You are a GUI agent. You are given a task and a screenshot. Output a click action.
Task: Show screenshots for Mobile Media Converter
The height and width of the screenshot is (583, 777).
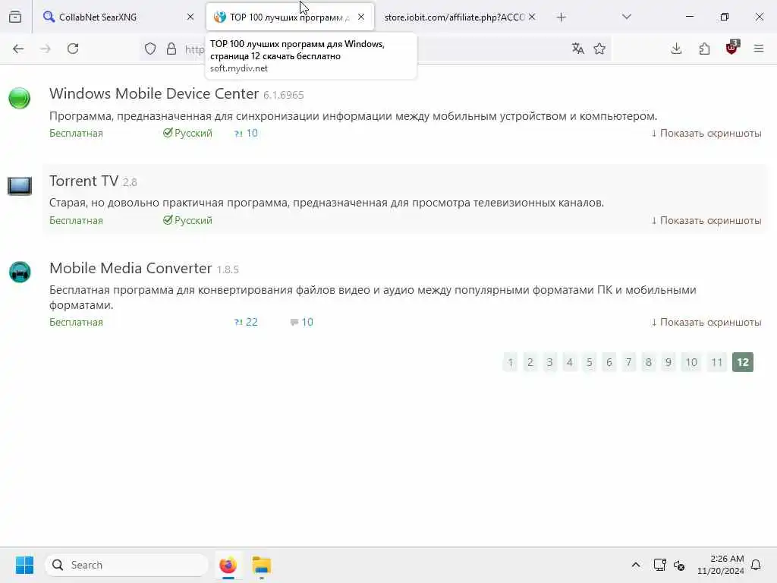click(x=706, y=322)
